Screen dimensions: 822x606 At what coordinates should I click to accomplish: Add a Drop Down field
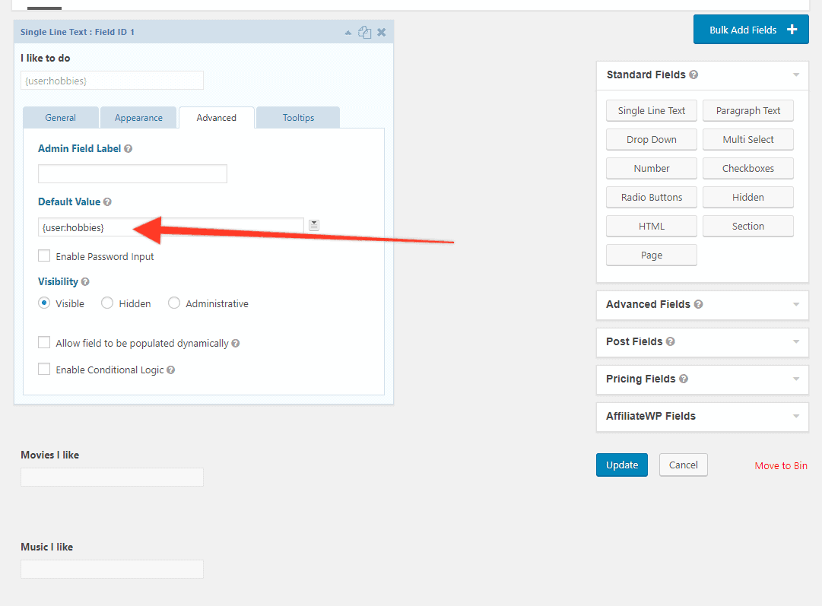coord(652,139)
